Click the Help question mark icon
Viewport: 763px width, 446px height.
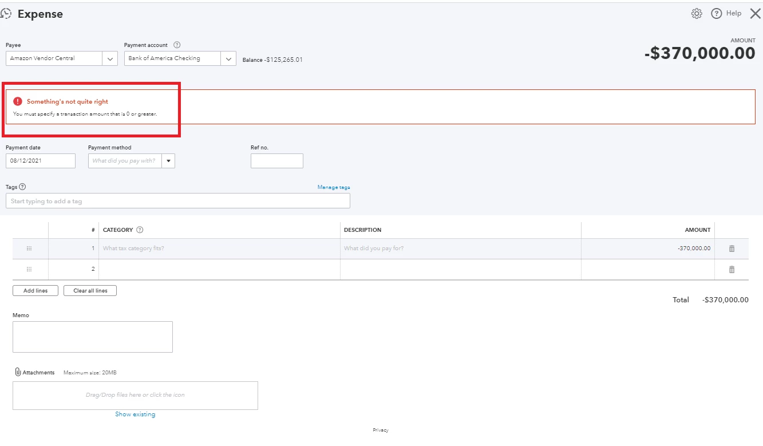[716, 14]
